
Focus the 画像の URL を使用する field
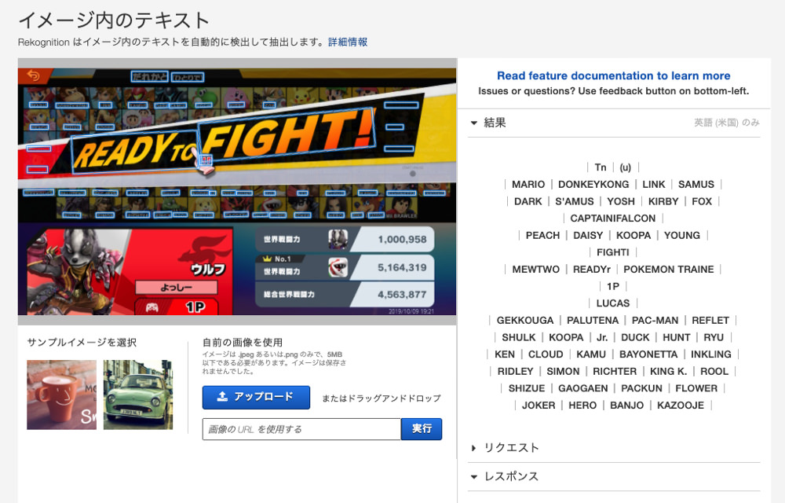(301, 429)
